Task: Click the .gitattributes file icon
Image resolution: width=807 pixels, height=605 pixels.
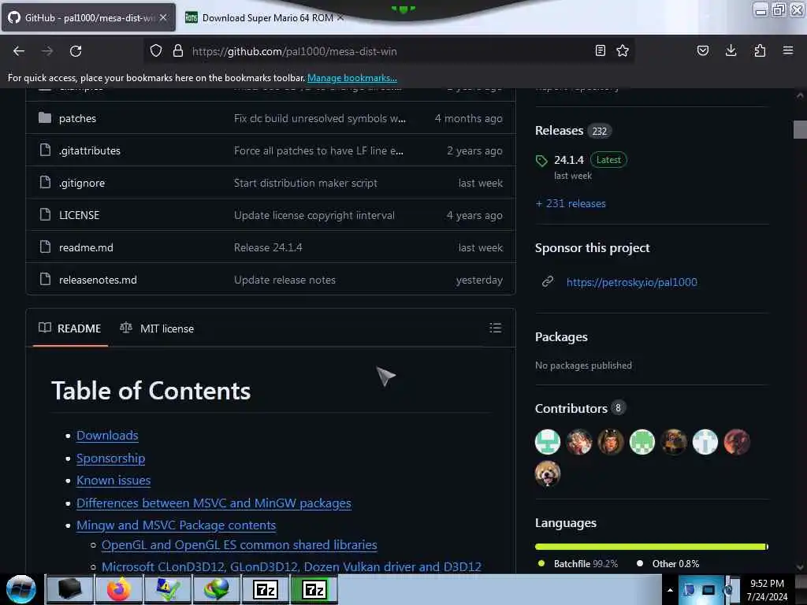Action: tap(45, 150)
